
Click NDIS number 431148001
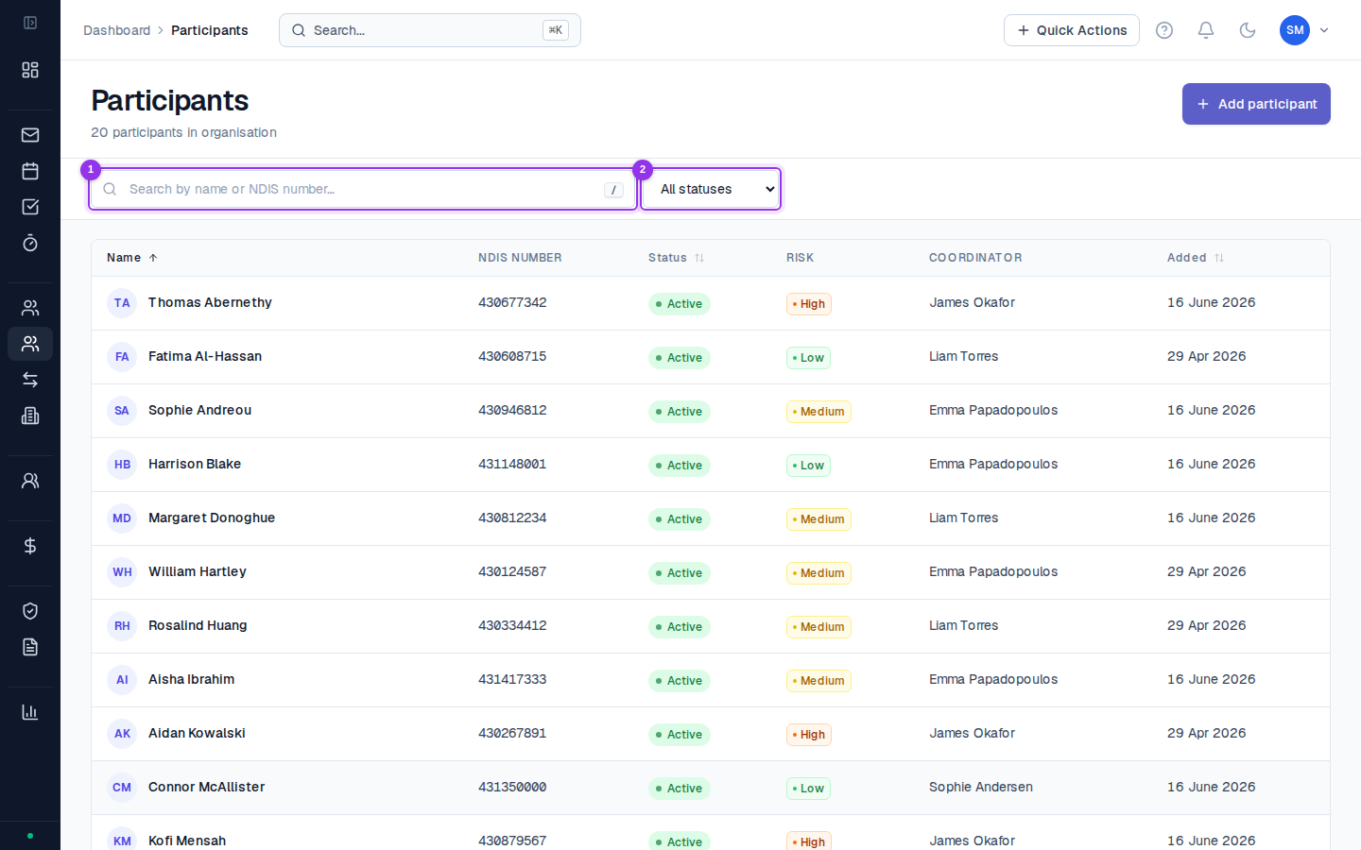pos(512,464)
